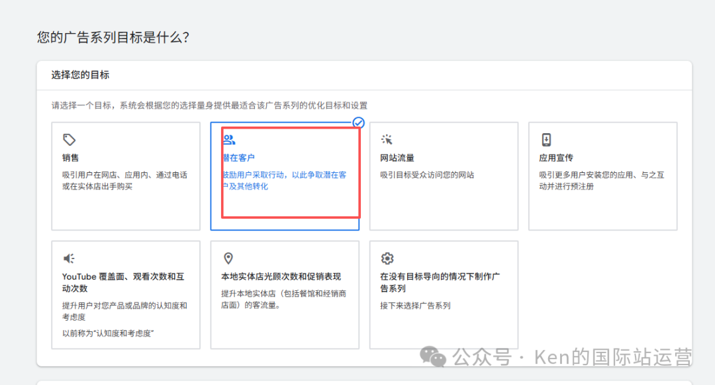The width and height of the screenshot is (715, 385).
Task: Click description 鼓励用户采取行动，以此争取潜在客户
Action: [285, 181]
